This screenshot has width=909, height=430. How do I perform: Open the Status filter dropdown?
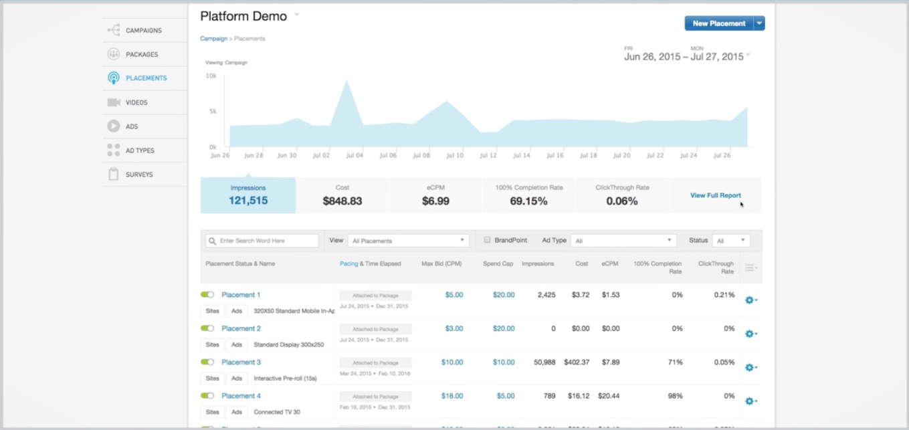coord(731,241)
